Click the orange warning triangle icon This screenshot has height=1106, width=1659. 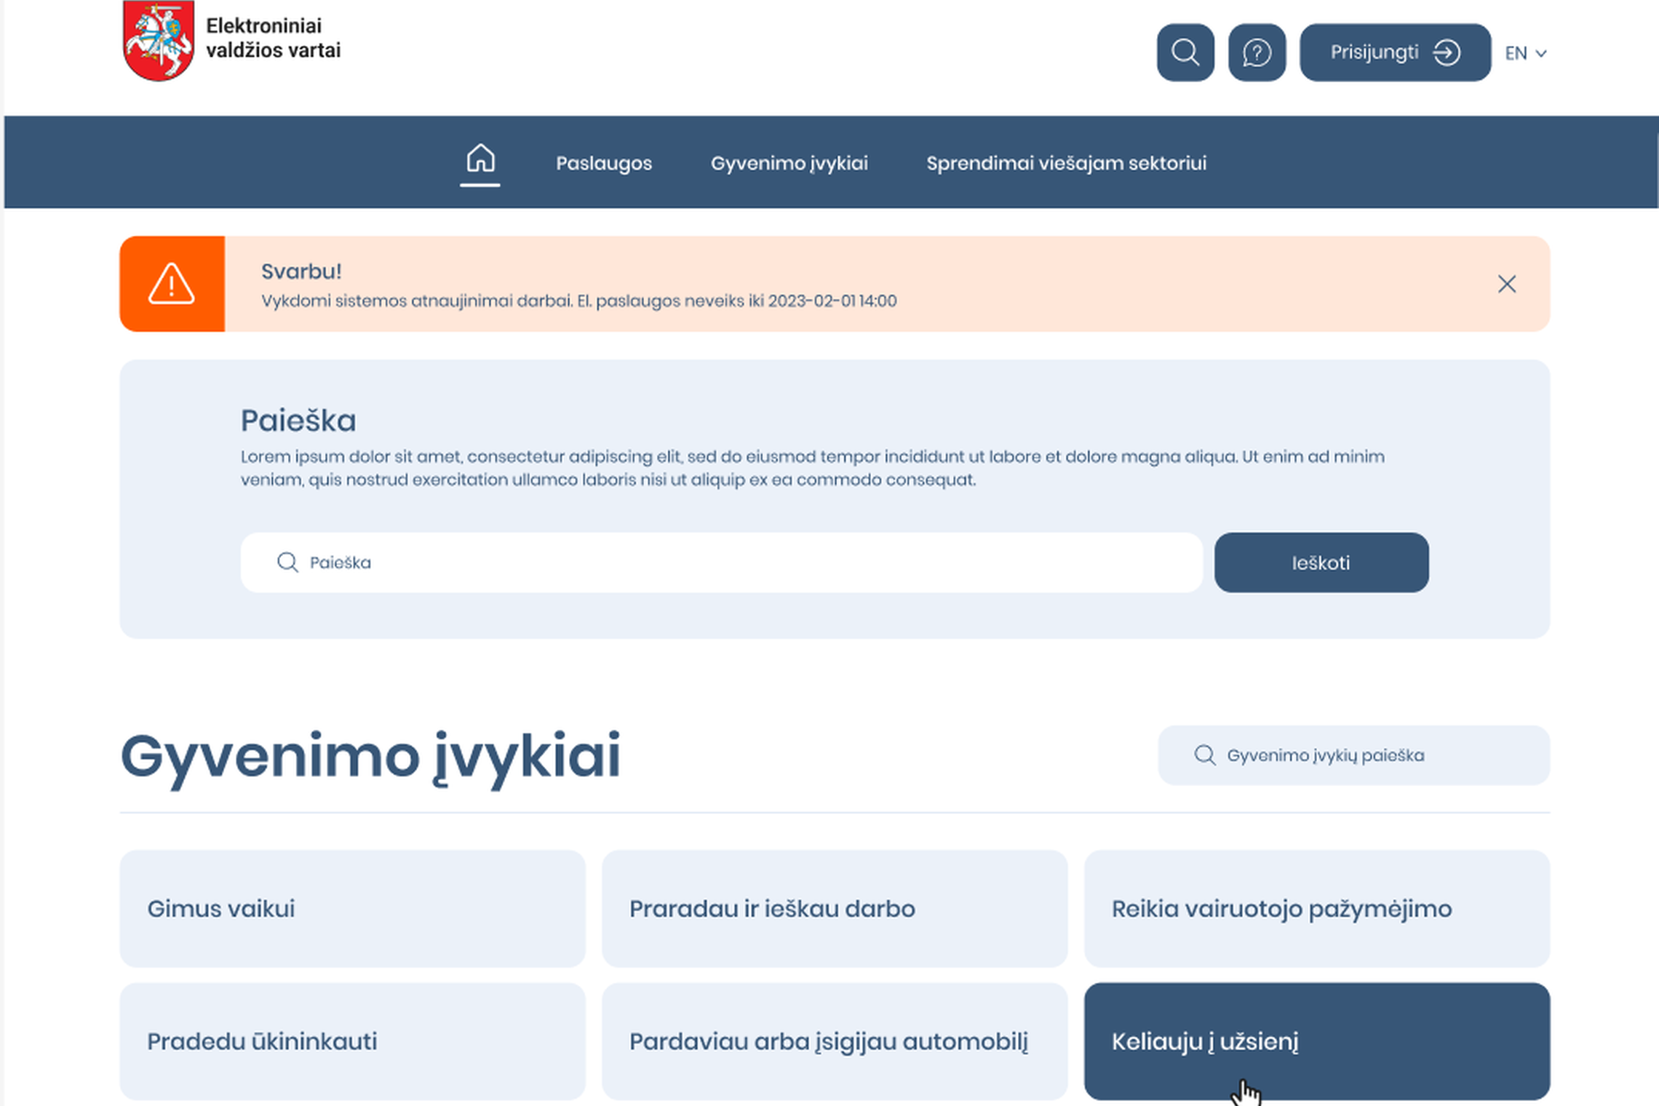point(172,284)
